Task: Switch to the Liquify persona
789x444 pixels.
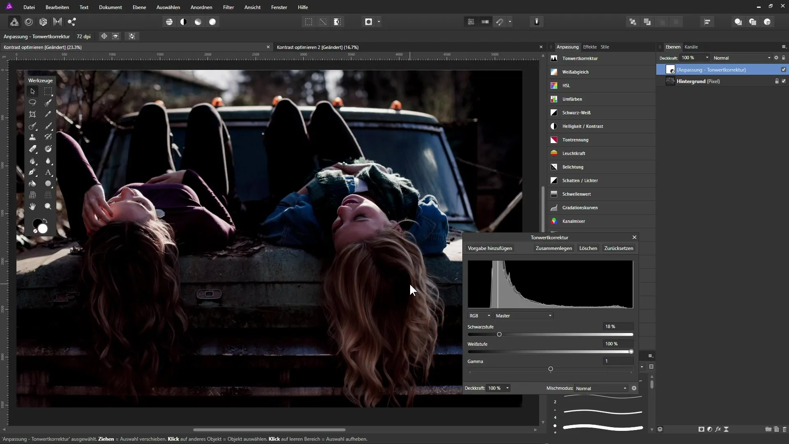Action: 29,22
